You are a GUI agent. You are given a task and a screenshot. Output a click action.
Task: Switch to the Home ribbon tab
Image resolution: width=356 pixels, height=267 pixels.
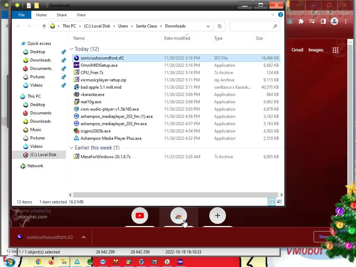tap(41, 15)
